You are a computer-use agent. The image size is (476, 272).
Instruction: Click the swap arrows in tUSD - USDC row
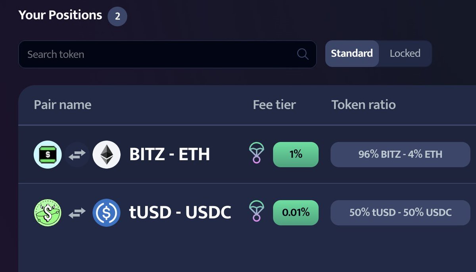point(77,213)
